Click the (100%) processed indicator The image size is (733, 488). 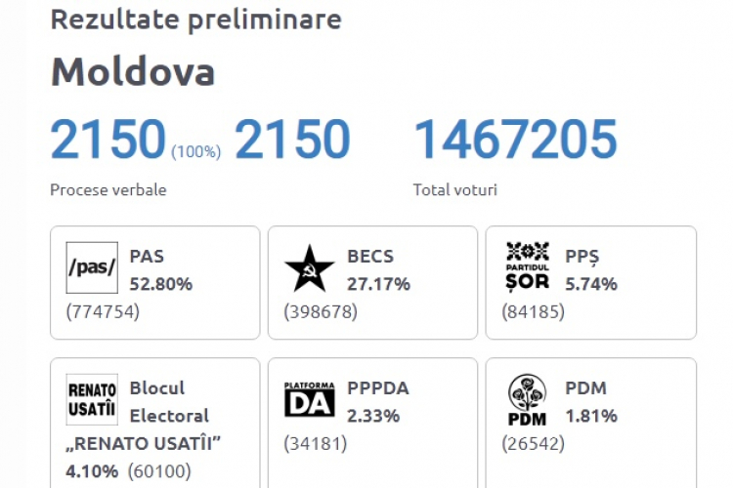pos(195,152)
